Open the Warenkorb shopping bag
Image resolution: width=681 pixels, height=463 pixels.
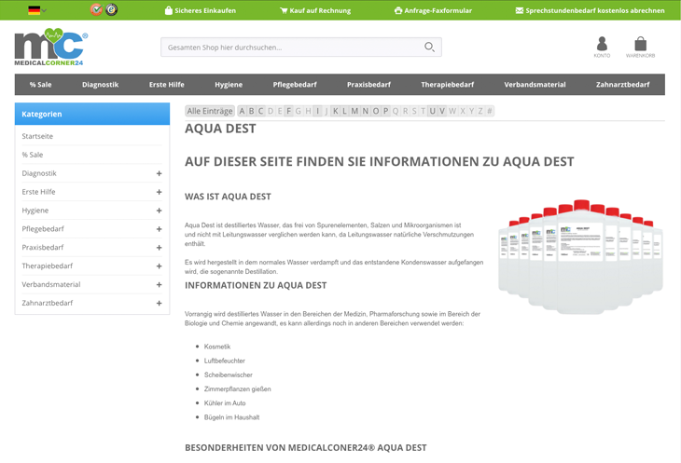click(640, 46)
